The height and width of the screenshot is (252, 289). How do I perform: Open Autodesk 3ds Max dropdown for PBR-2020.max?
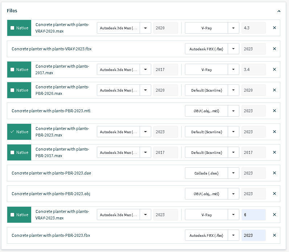coord(145,90)
